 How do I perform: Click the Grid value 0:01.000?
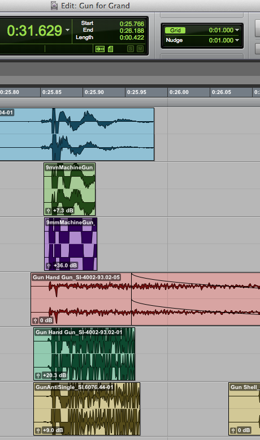(x=221, y=30)
